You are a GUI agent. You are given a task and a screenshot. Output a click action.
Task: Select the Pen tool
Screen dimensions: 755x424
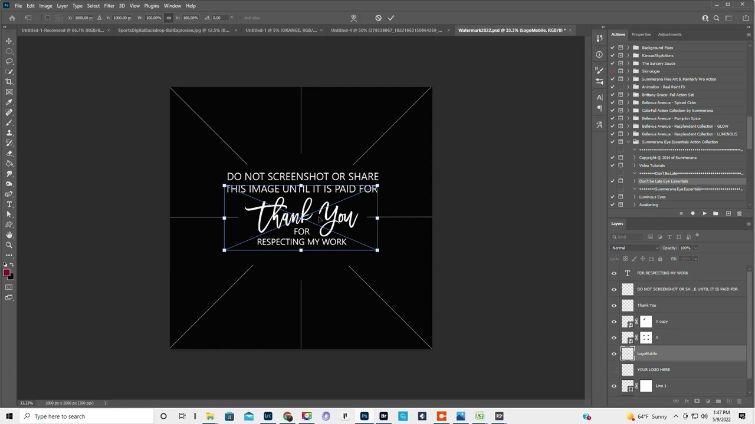(9, 194)
